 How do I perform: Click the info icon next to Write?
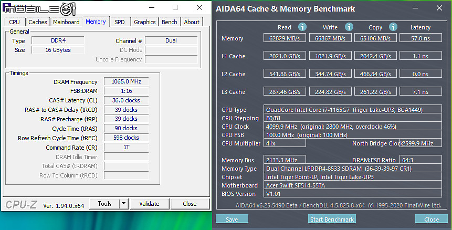[349, 27]
